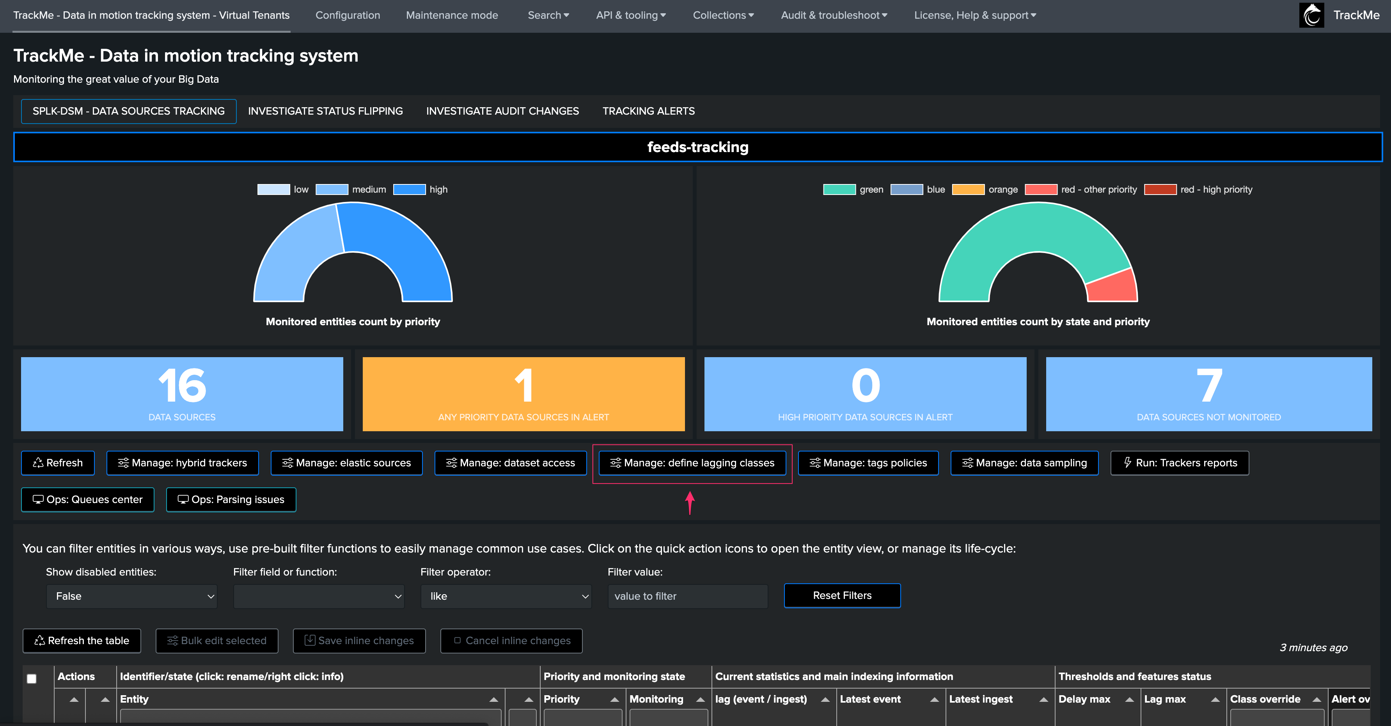This screenshot has height=726, width=1391.
Task: Click the orange legend color swatch
Action: [x=968, y=189]
